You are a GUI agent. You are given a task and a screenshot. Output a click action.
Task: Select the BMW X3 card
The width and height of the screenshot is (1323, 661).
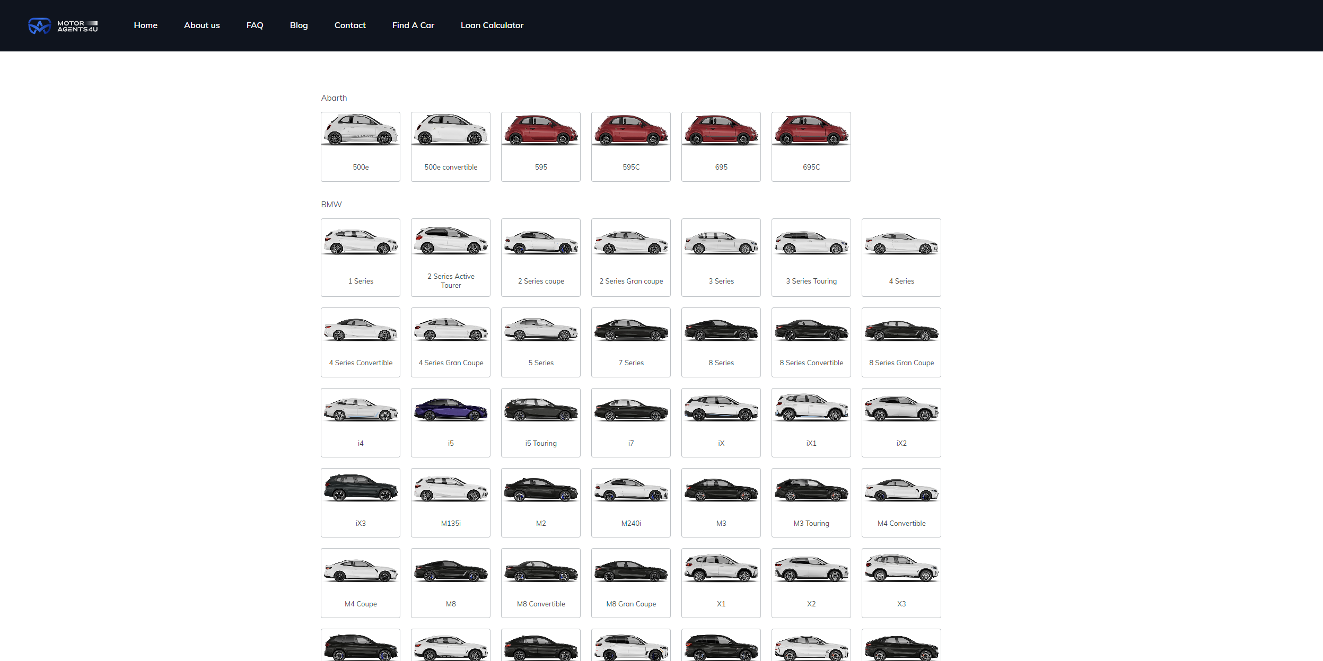901,583
